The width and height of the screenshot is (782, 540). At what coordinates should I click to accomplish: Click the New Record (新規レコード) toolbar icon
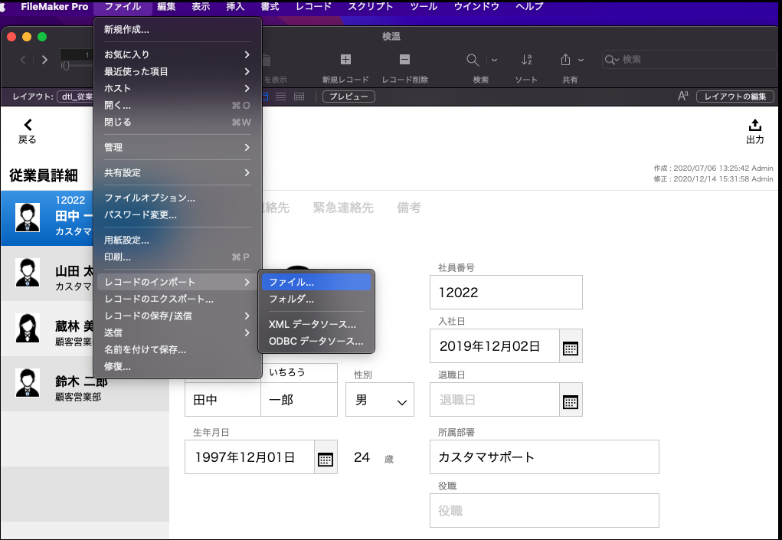pos(345,60)
